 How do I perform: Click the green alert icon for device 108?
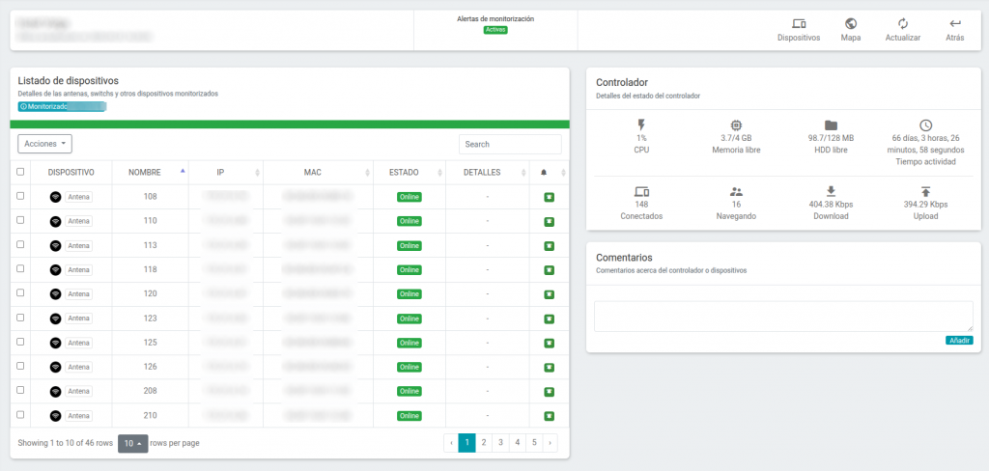(x=550, y=197)
